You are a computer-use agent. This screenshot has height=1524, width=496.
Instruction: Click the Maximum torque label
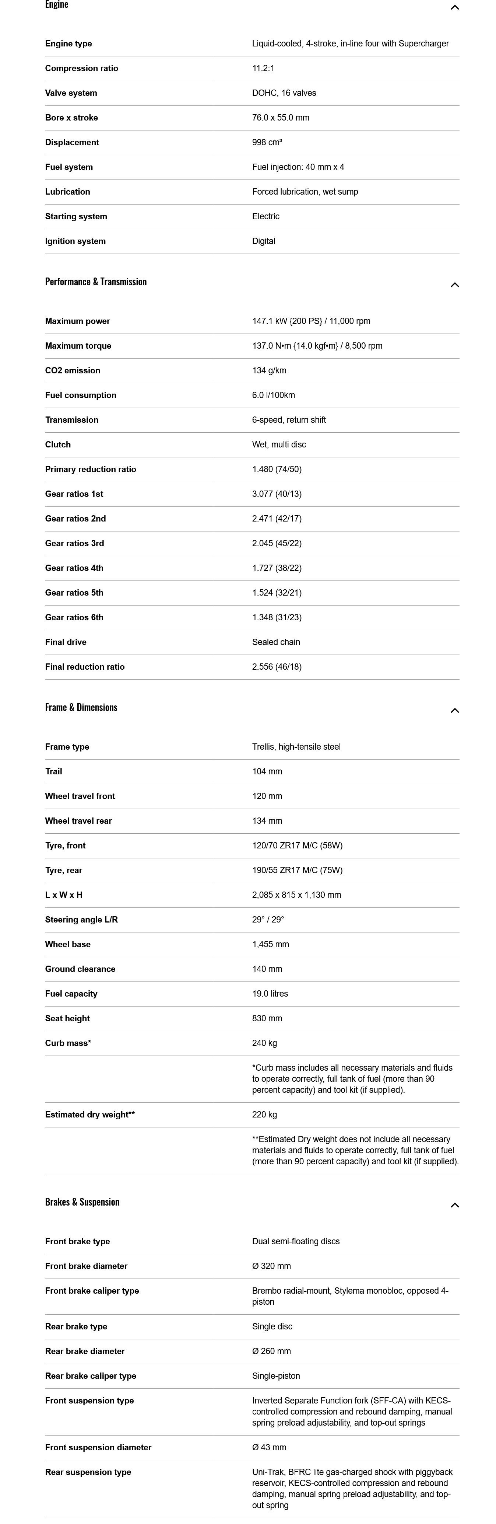(78, 346)
